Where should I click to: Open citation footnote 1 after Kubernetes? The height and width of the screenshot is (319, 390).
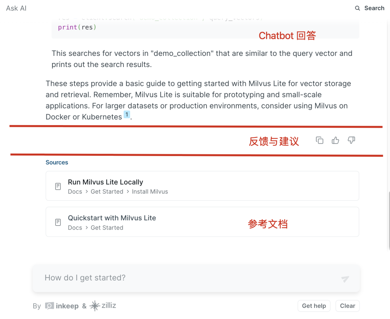pos(127,114)
